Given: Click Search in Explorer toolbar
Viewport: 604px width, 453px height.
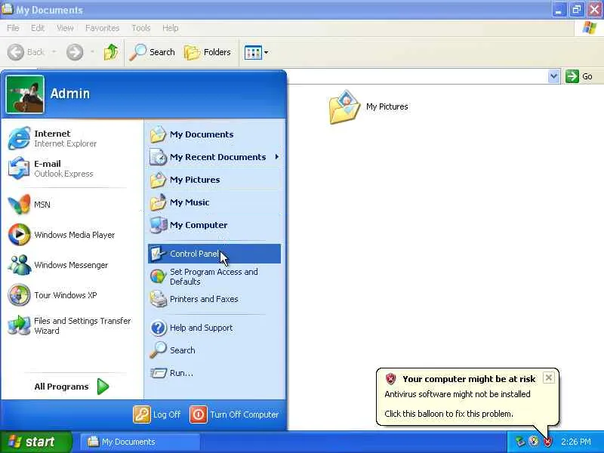Looking at the screenshot, I should coord(153,52).
